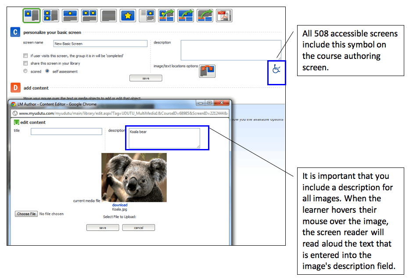Click save in personalize your basic screen
The image size is (413, 280).
pyautogui.click(x=146, y=78)
